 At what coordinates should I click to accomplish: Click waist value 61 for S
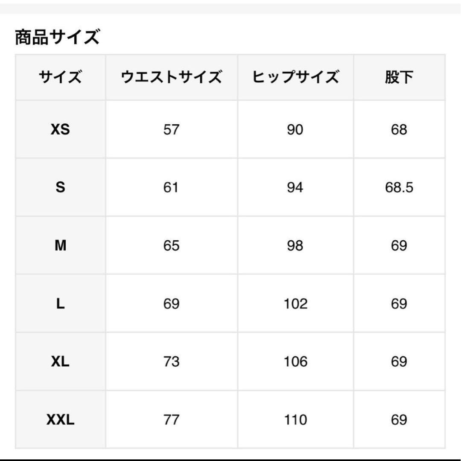171,187
